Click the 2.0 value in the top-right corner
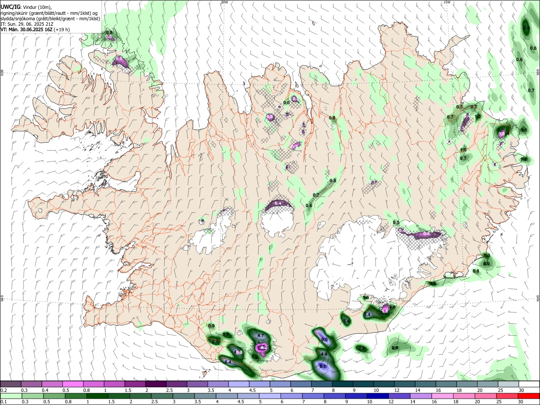The image size is (540, 405). 526,28
